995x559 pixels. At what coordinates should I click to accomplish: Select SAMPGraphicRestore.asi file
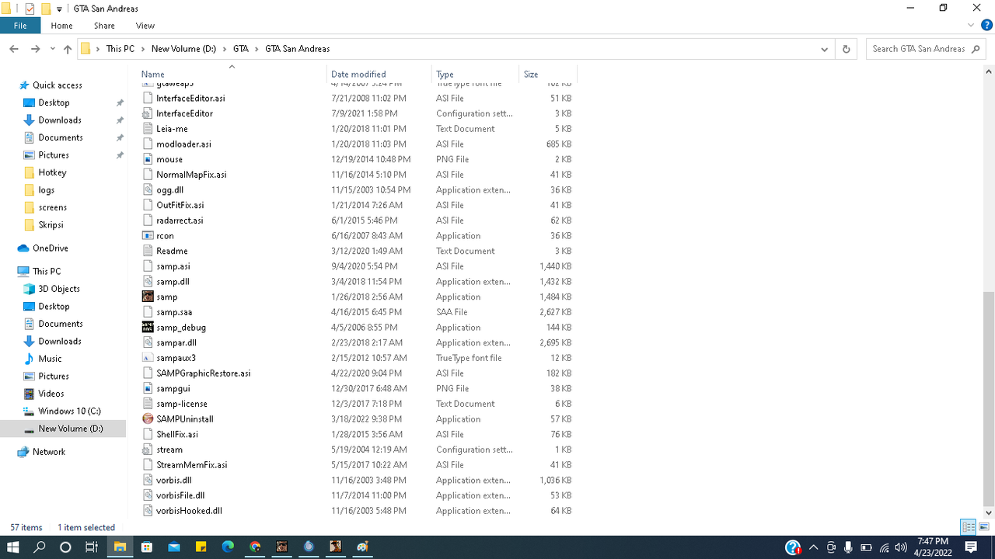(x=203, y=373)
